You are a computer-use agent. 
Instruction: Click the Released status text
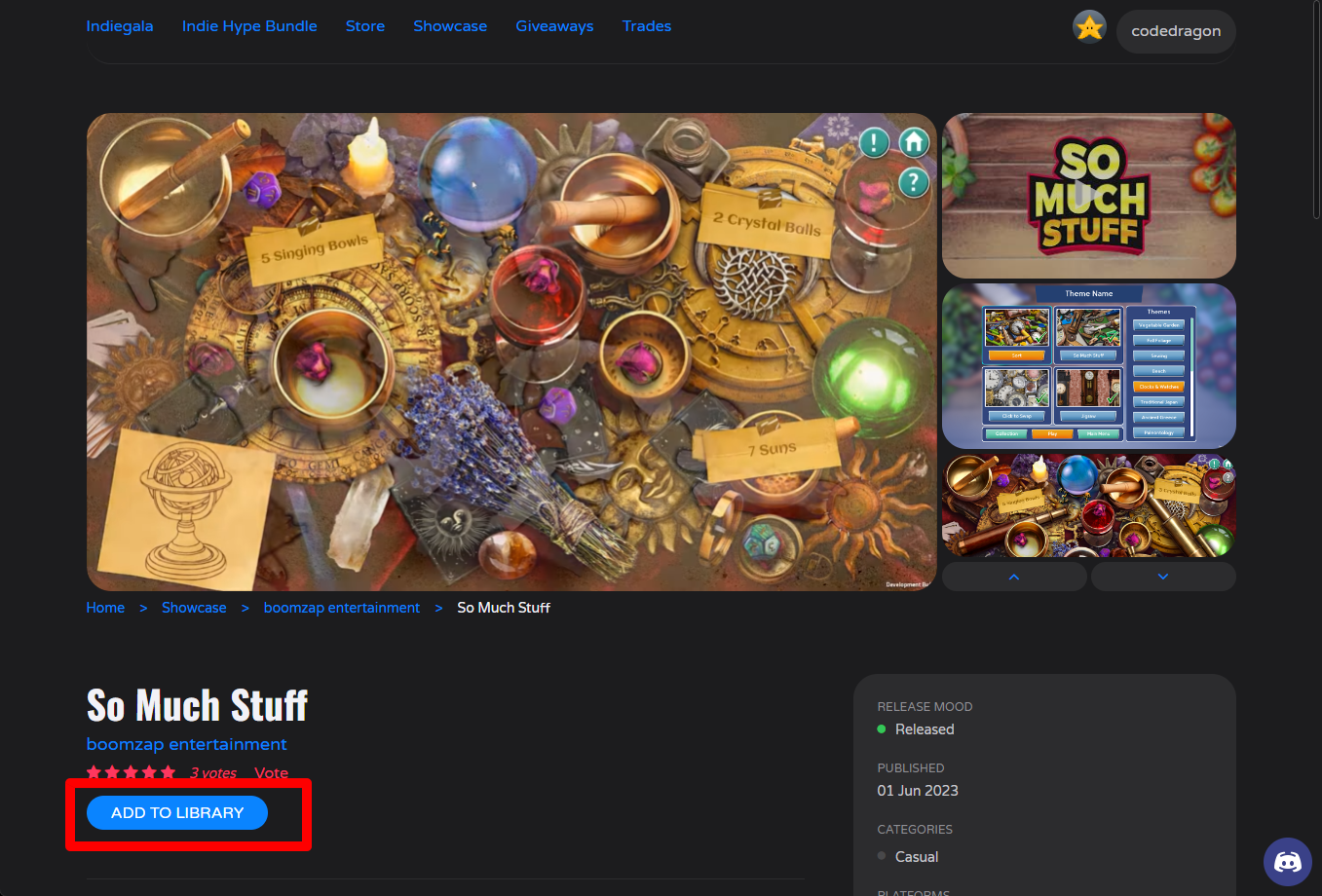tap(925, 729)
